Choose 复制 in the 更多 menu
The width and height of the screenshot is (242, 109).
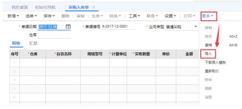tap(208, 28)
